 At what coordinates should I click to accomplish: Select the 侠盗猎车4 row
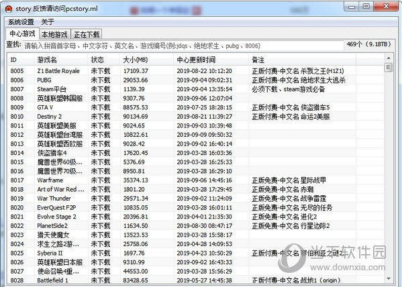click(196, 153)
